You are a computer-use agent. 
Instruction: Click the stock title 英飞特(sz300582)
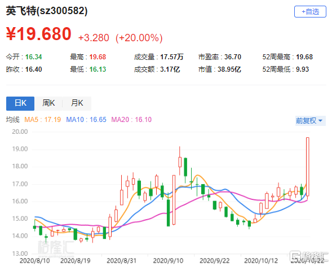click(x=47, y=11)
